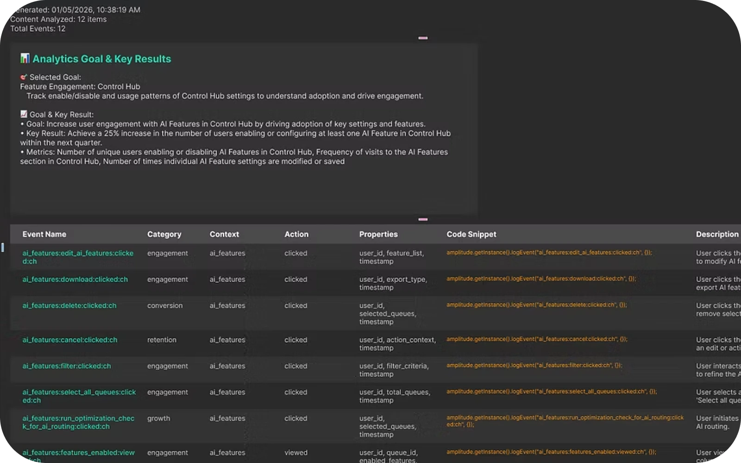Click properties 'user_id, export_type, timestamp'
The height and width of the screenshot is (463, 741).
pyautogui.click(x=393, y=283)
